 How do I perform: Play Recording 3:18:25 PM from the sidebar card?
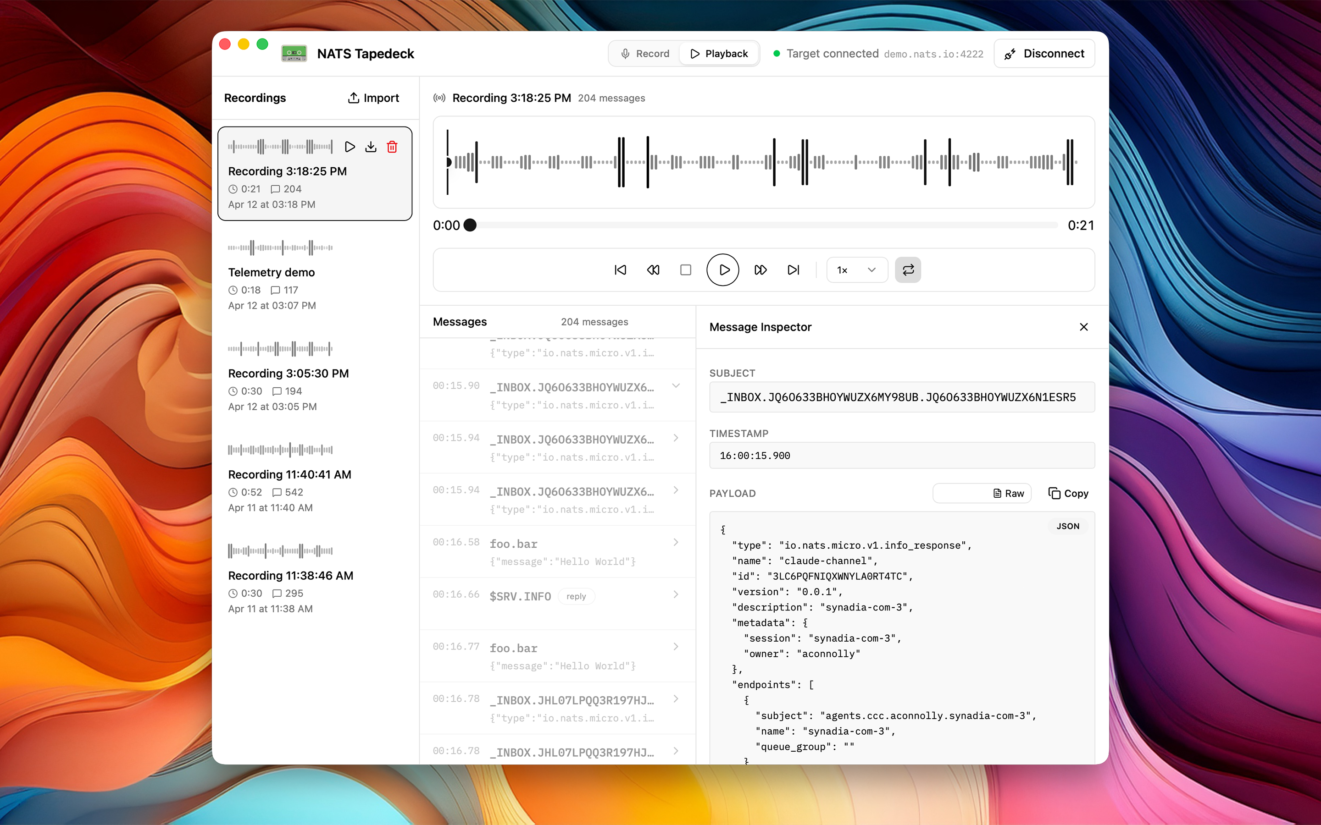350,147
